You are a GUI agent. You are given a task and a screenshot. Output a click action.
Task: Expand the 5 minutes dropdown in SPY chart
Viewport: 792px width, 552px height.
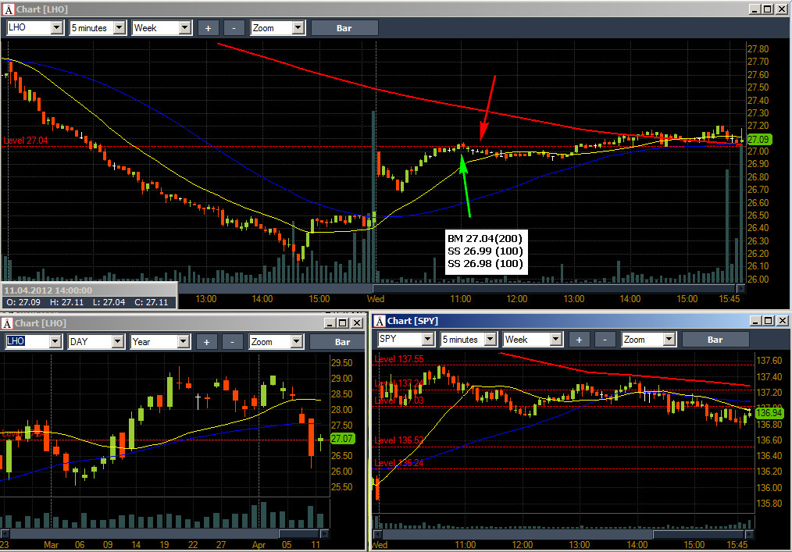[x=491, y=340]
